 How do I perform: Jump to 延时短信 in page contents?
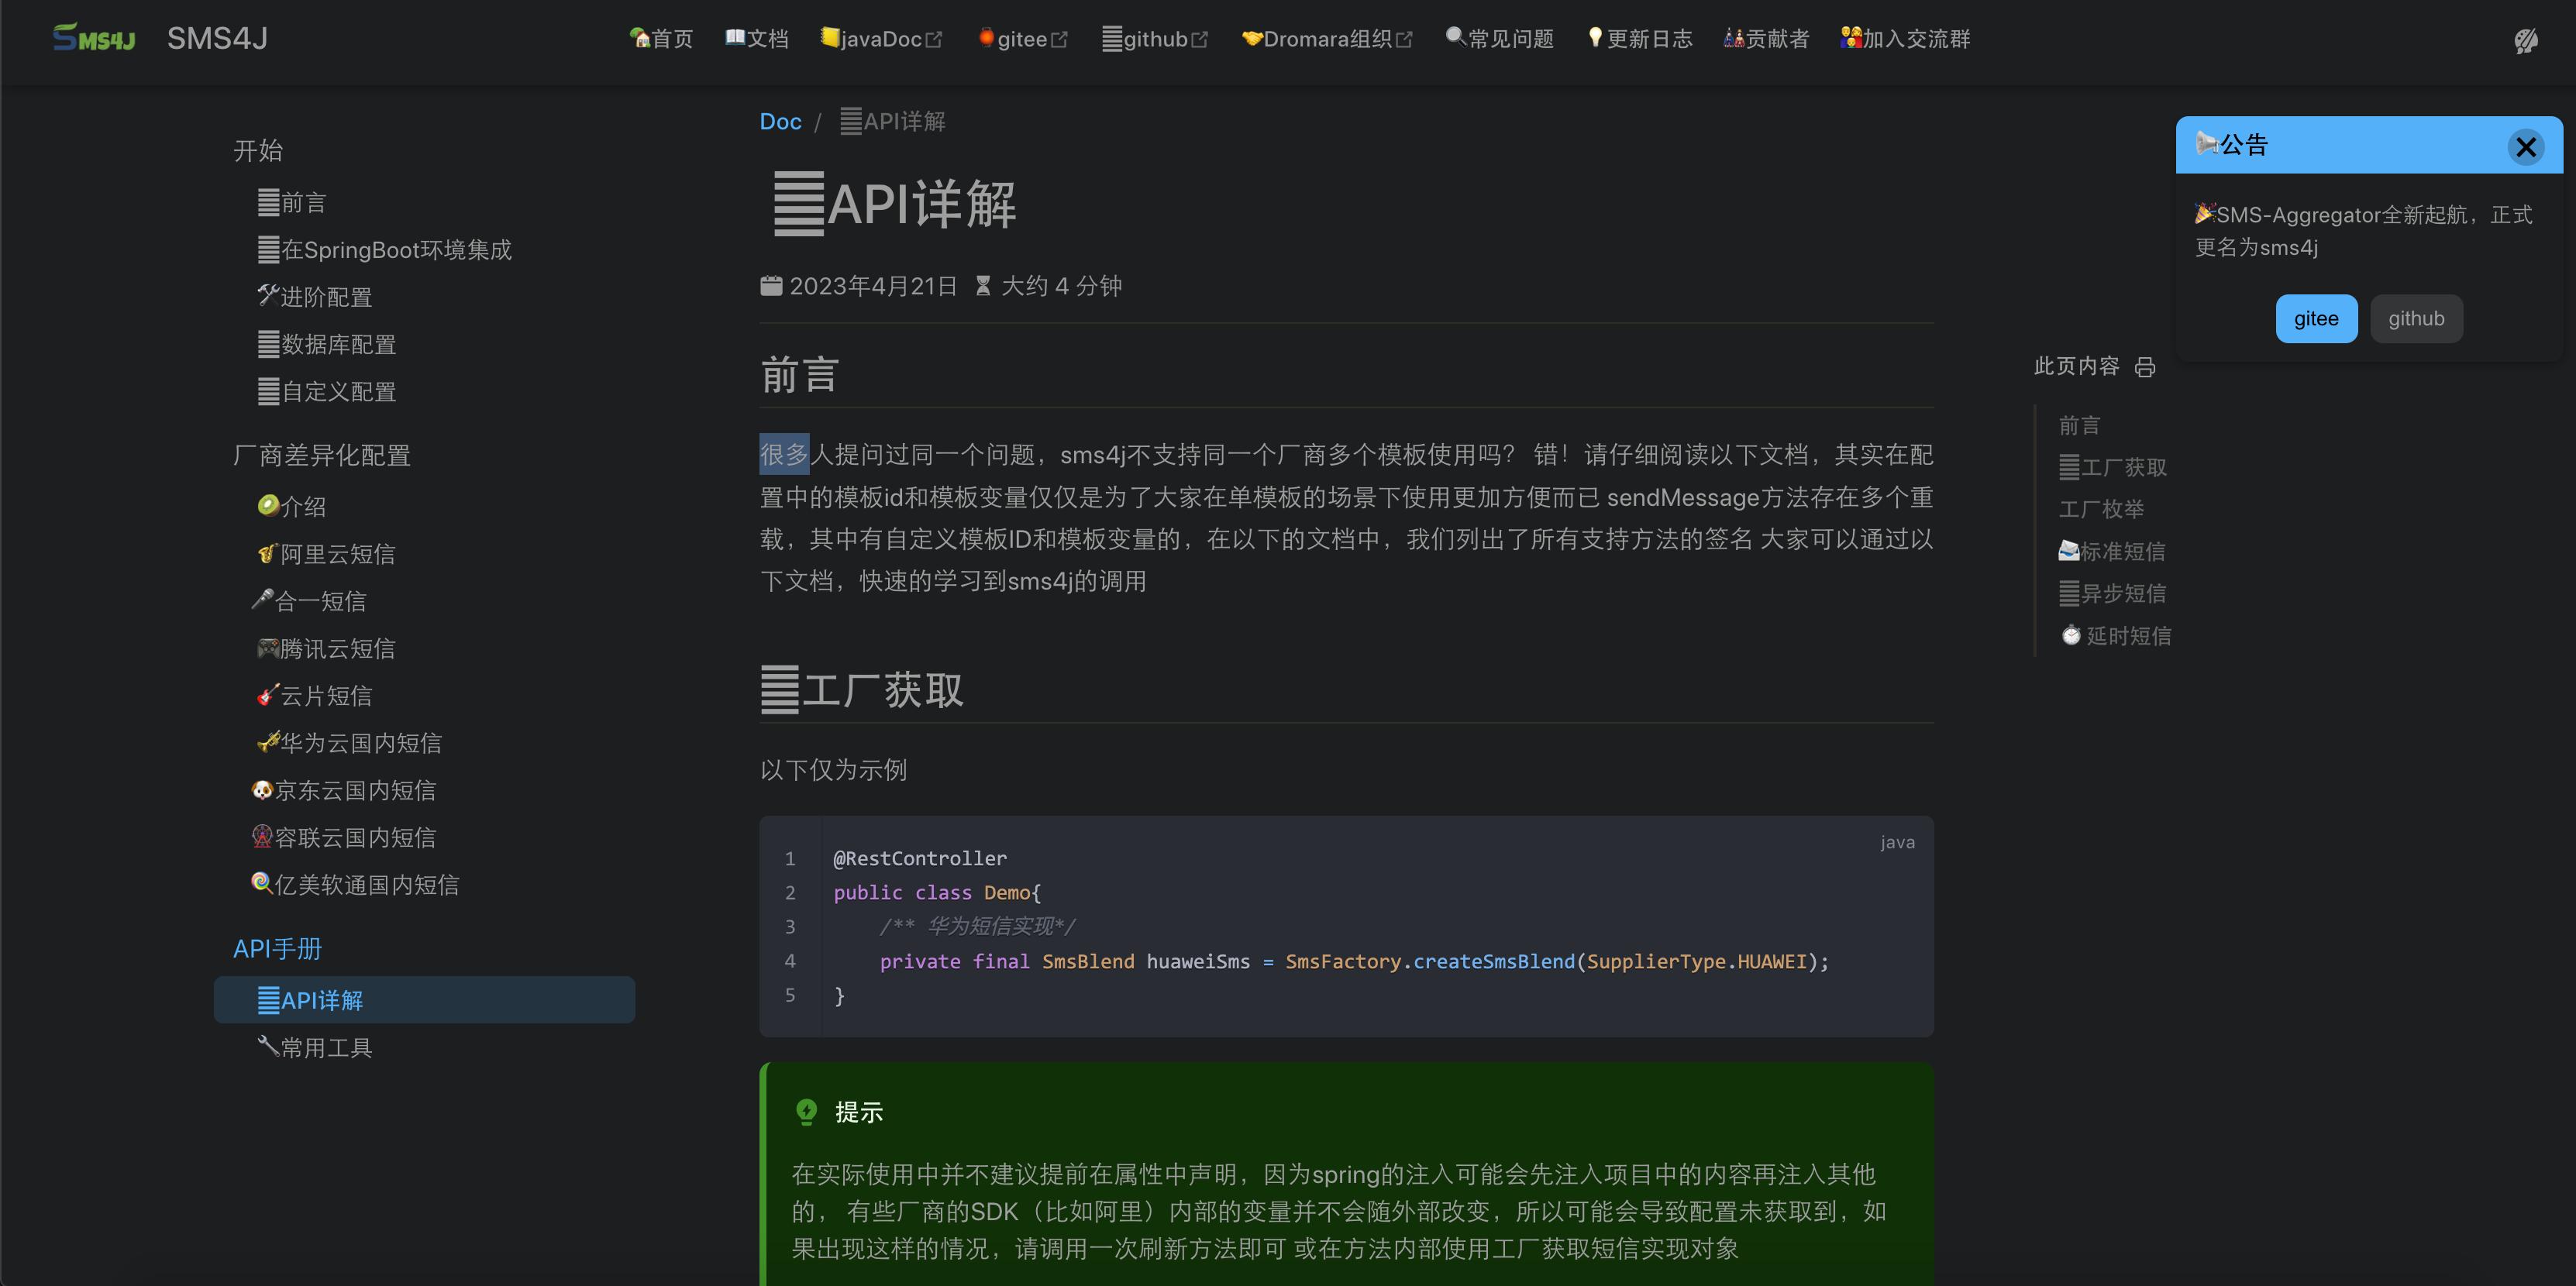2127,636
